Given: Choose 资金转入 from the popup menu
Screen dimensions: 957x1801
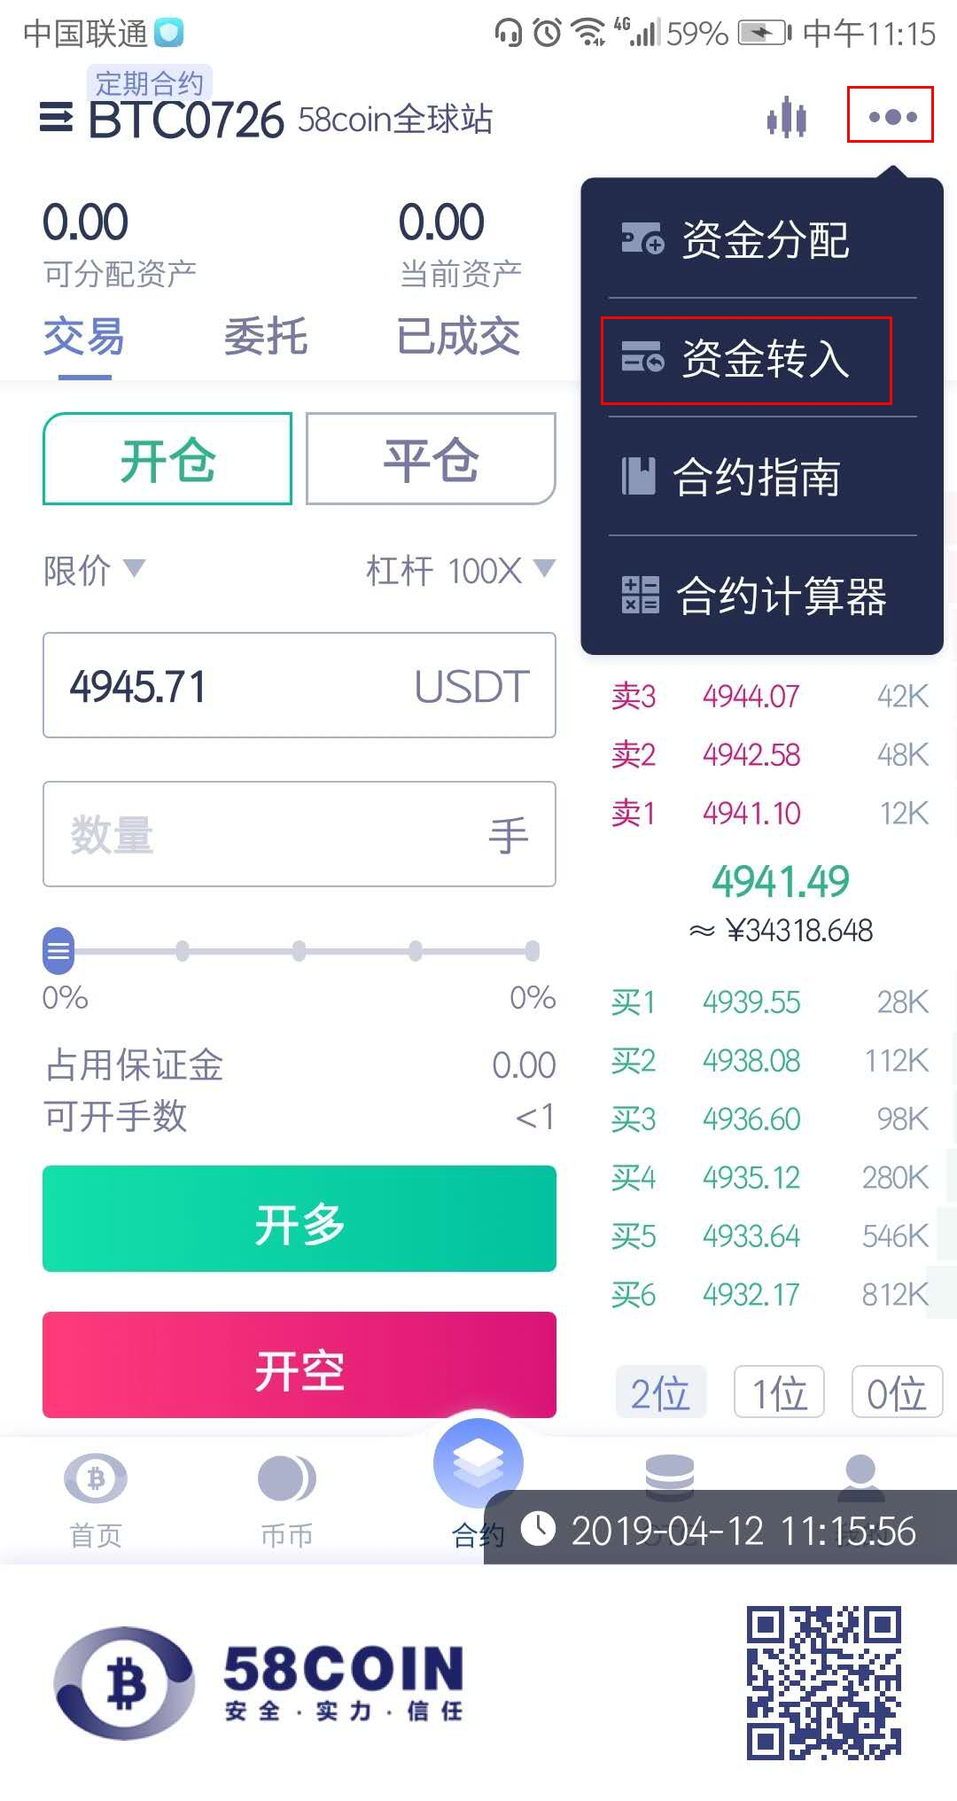Looking at the screenshot, I should (x=747, y=360).
